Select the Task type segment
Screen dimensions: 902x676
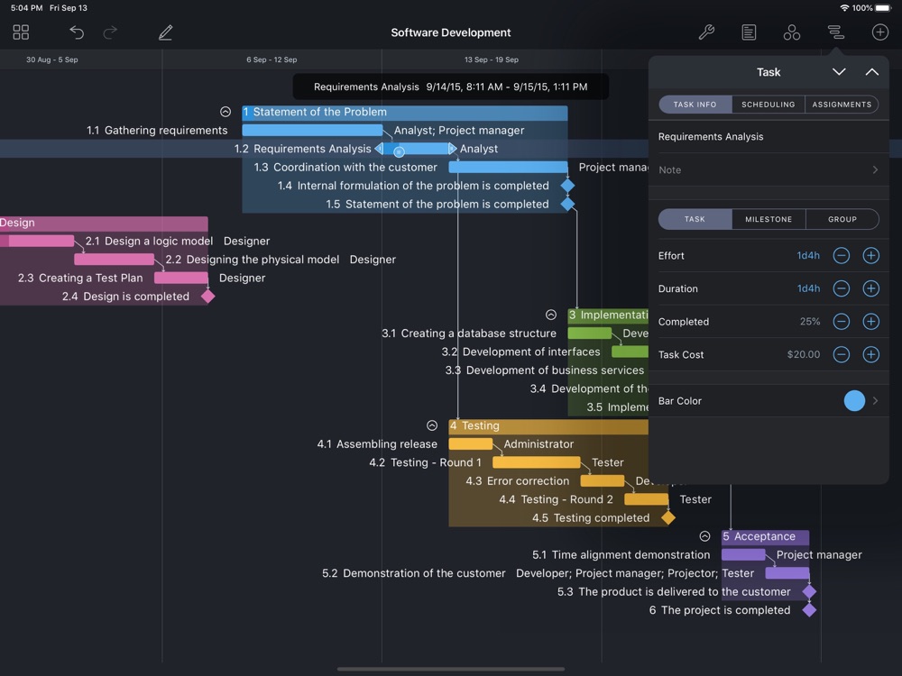[695, 219]
